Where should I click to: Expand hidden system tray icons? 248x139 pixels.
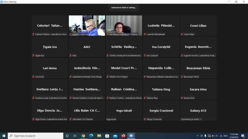(x=198, y=136)
